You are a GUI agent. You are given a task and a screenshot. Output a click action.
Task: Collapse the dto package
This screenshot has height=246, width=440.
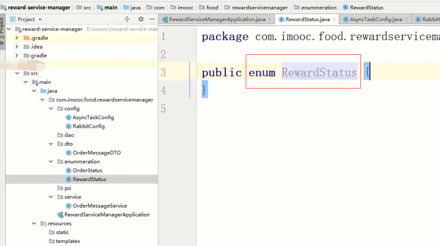pyautogui.click(x=51, y=144)
